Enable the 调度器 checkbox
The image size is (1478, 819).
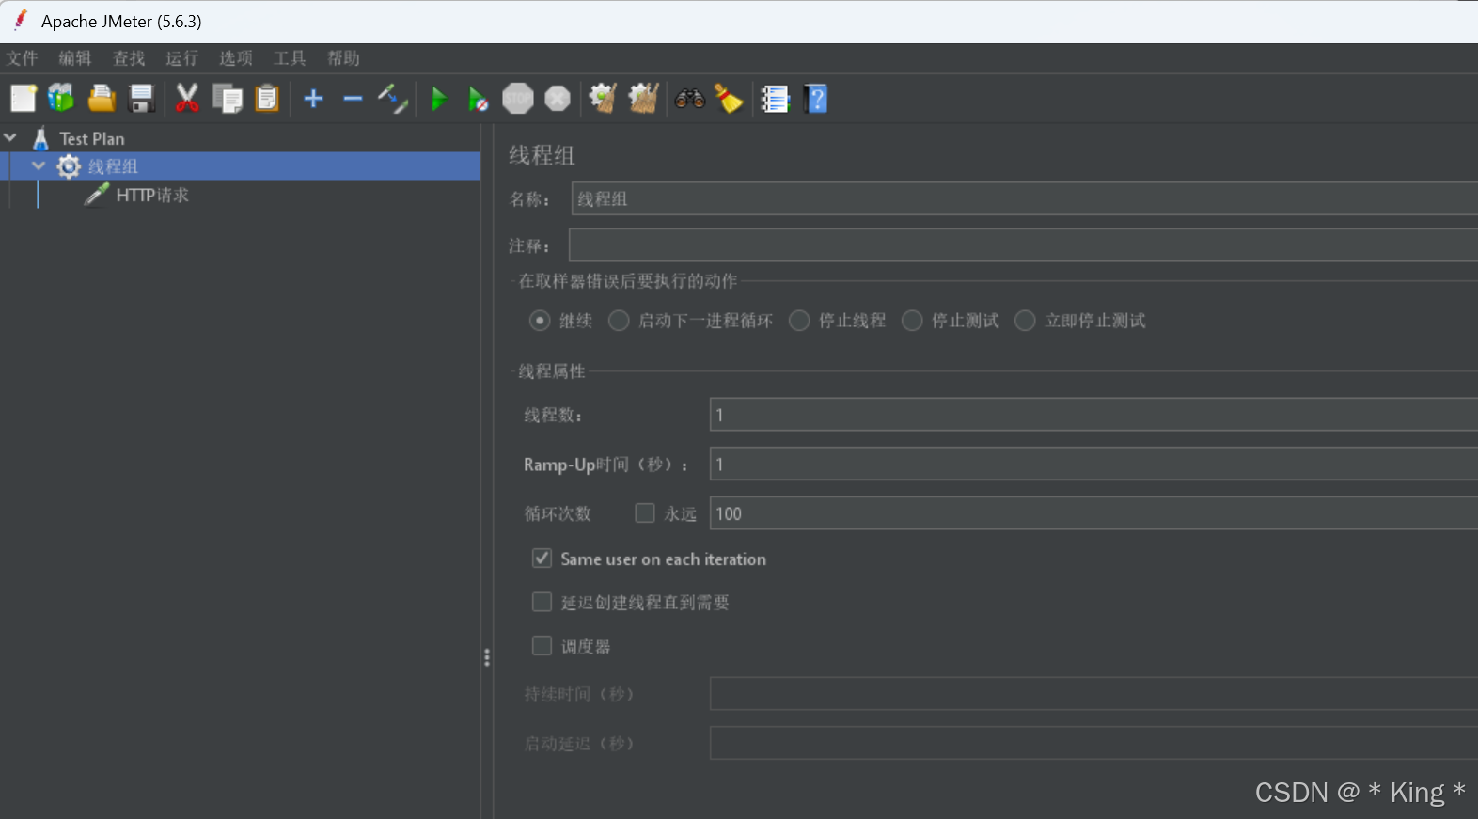point(542,645)
